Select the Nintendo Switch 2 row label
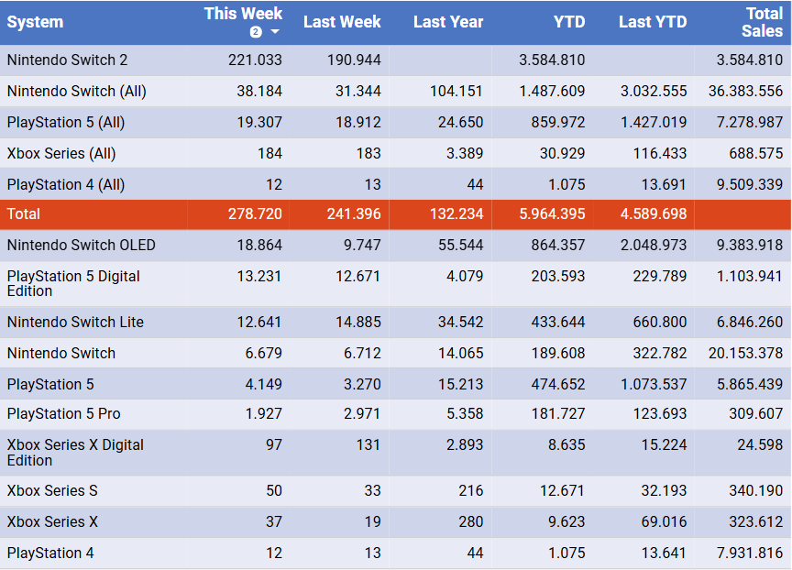Image resolution: width=792 pixels, height=570 pixels. [x=67, y=60]
